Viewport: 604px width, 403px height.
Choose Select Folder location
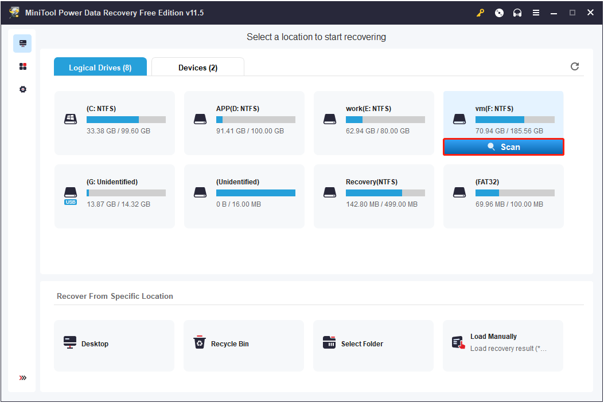point(373,345)
